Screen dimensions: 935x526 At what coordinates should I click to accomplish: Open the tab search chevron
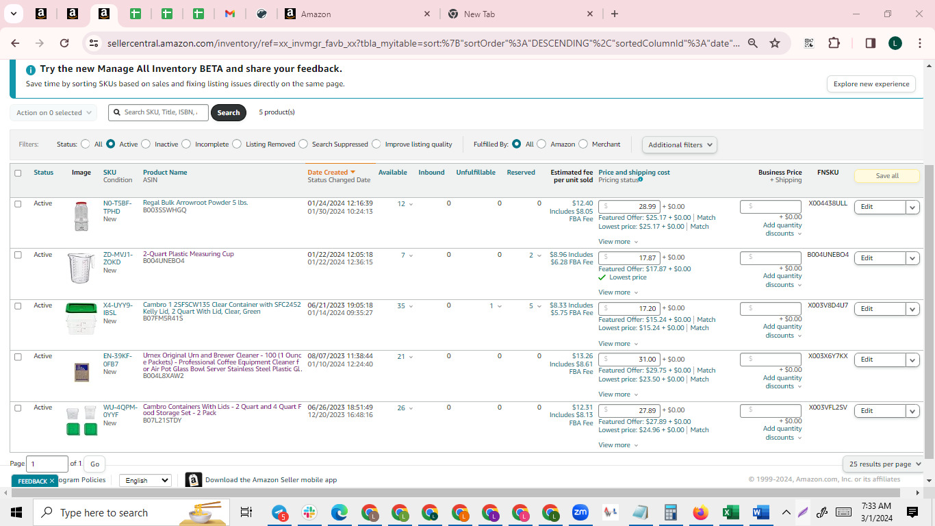click(x=14, y=14)
